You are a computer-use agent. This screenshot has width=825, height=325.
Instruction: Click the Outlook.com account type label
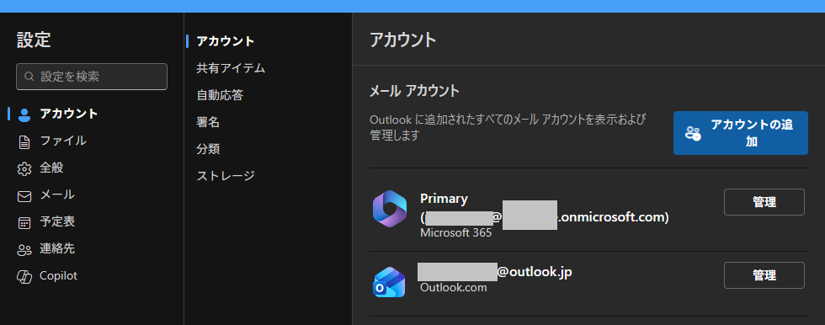(453, 288)
